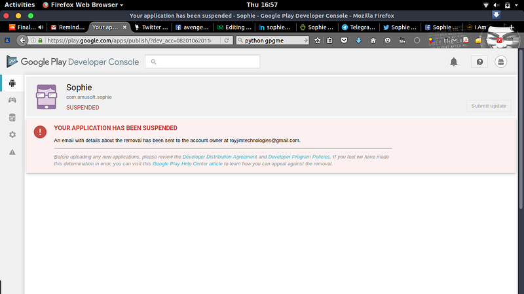Open the Activities overview
524x294 pixels.
20,5
